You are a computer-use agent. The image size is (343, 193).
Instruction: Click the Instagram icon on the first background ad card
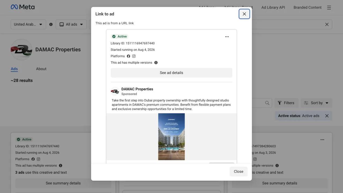tap(38, 159)
